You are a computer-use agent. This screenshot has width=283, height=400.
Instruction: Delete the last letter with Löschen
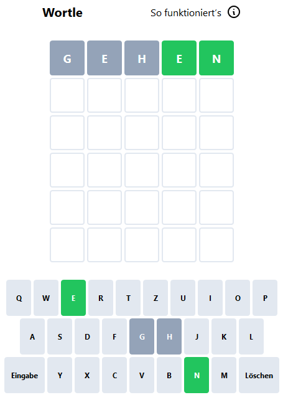click(259, 375)
